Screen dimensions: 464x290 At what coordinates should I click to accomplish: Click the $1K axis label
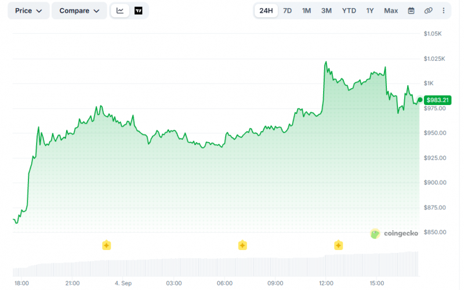coord(429,84)
